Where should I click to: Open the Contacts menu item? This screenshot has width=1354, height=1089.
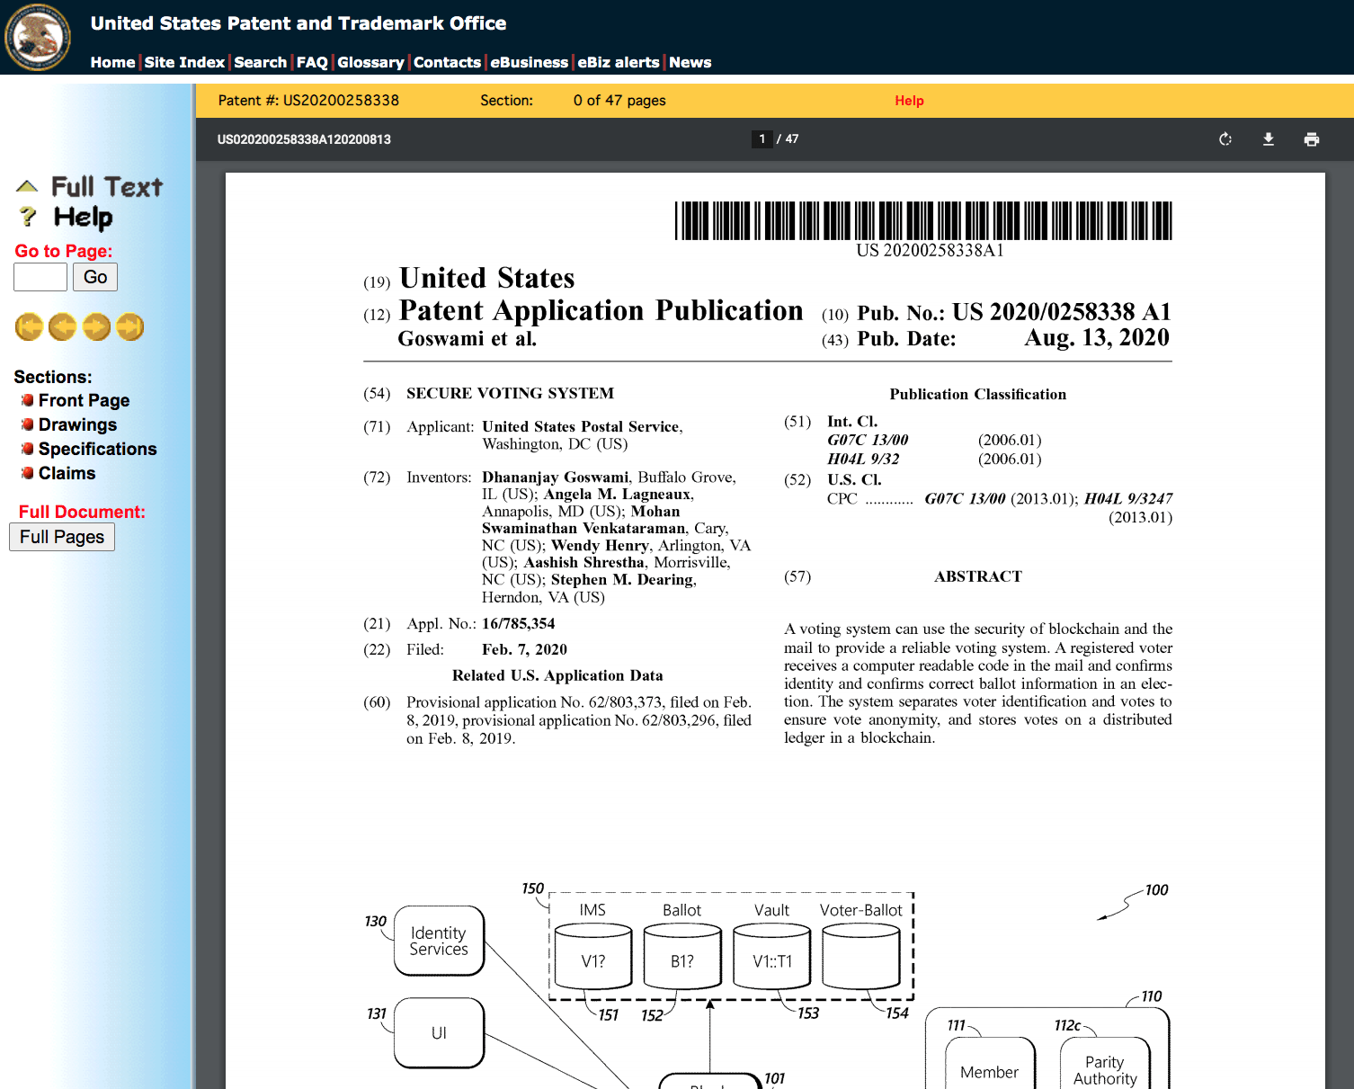447,62
